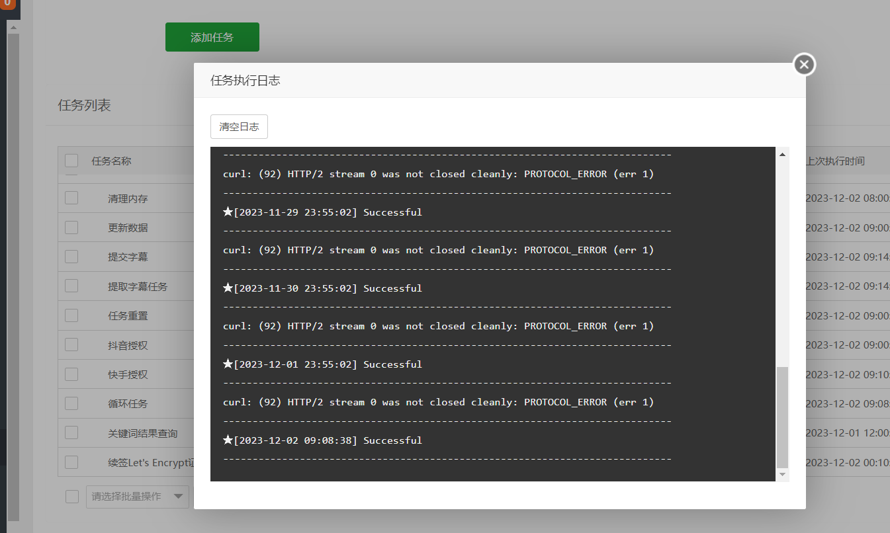
Task: Click the 2023-12-02 09:08 last-run time cell
Action: point(848,403)
